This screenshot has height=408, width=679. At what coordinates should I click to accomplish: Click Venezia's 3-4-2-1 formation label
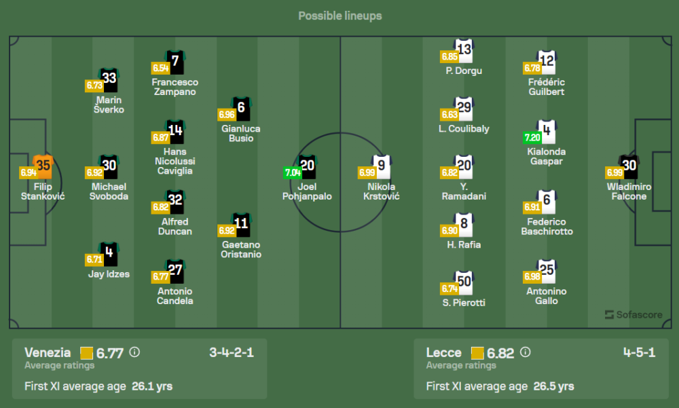tap(232, 352)
